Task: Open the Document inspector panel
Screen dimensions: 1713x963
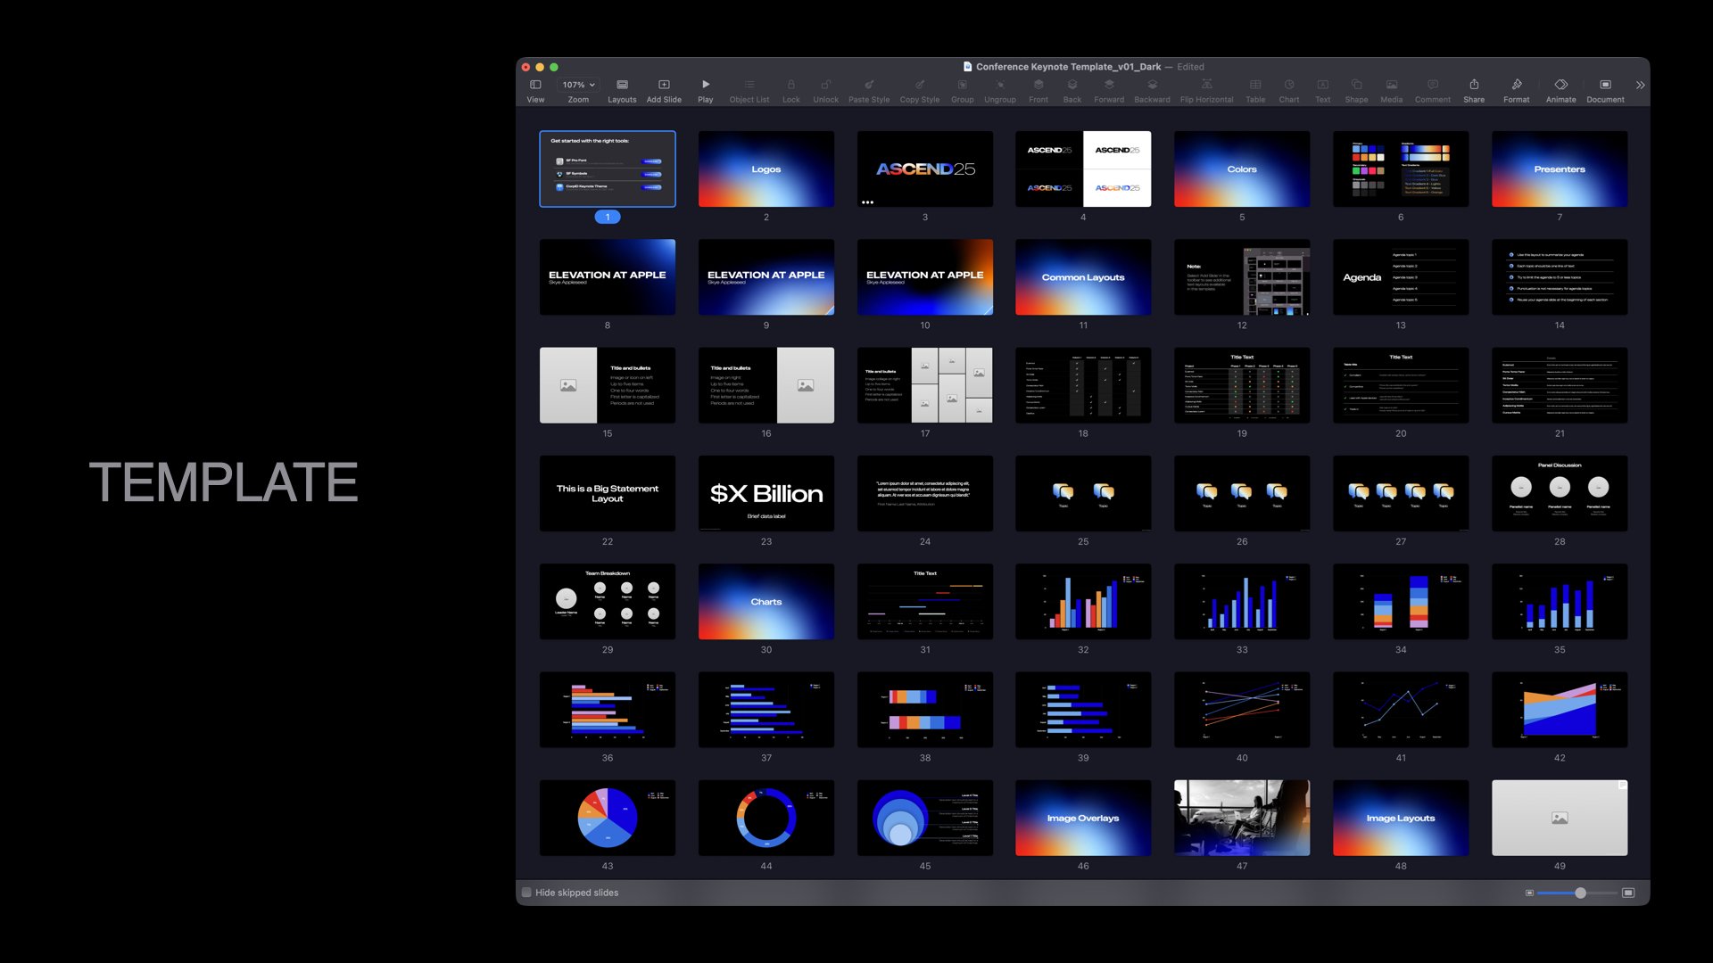Action: 1605,85
